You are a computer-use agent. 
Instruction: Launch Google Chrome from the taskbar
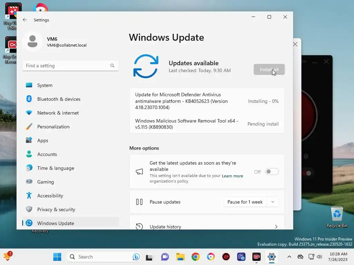196,257
